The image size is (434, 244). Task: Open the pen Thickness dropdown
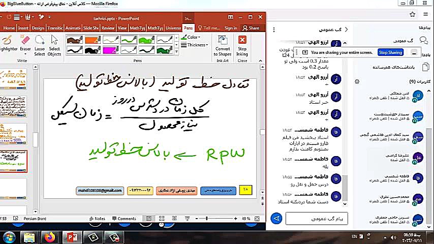[194, 45]
